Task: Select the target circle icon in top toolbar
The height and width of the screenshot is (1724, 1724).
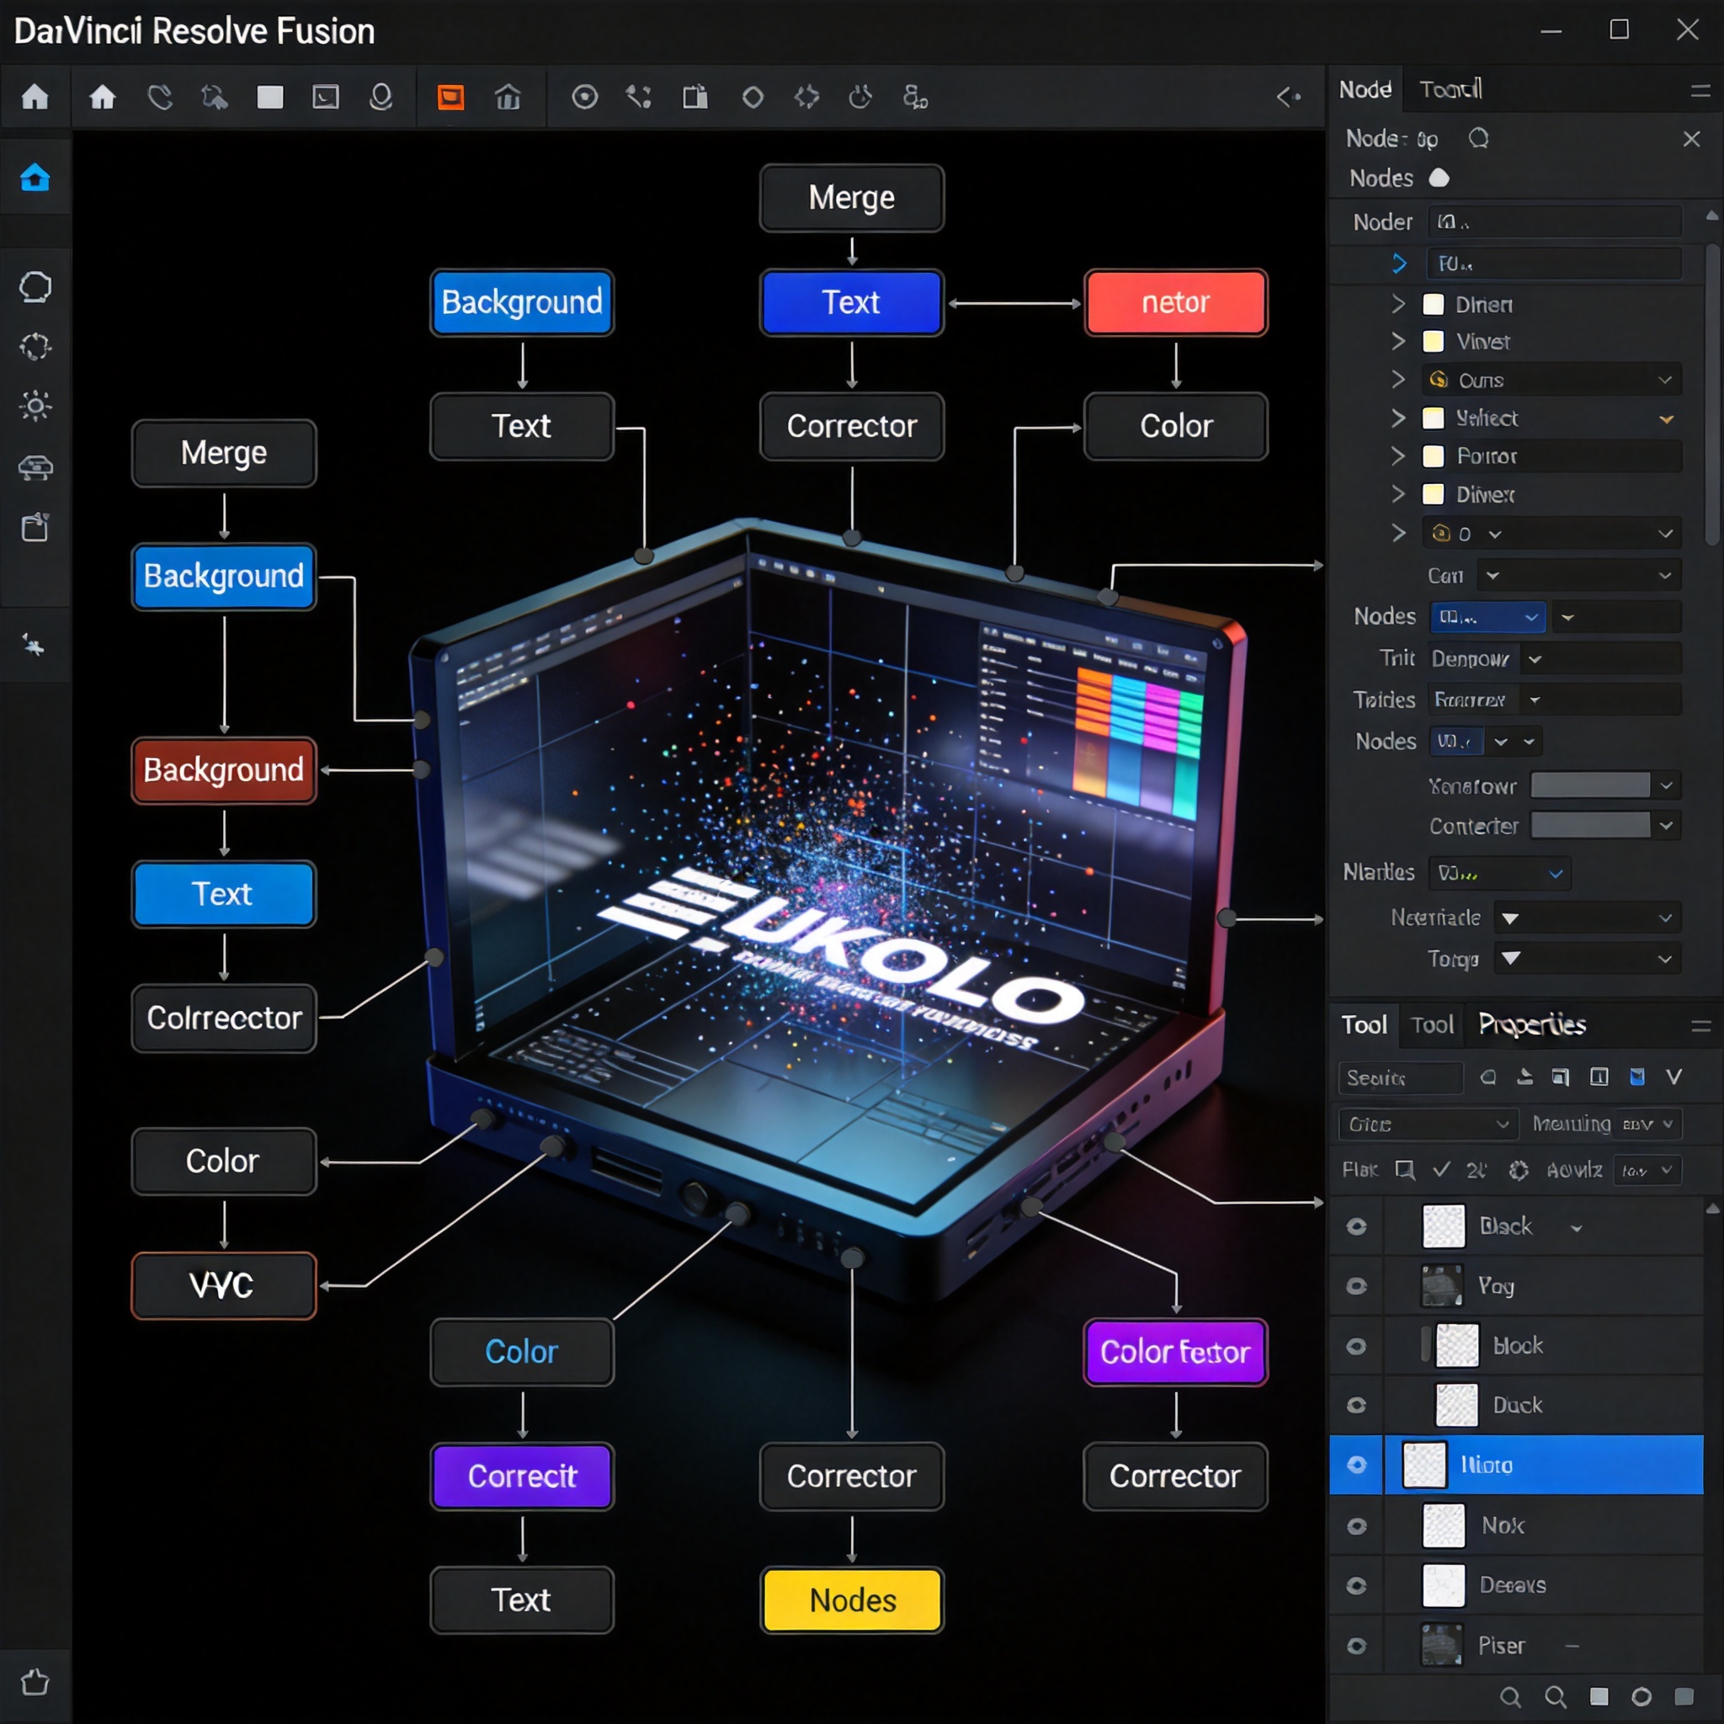Action: pyautogui.click(x=584, y=96)
